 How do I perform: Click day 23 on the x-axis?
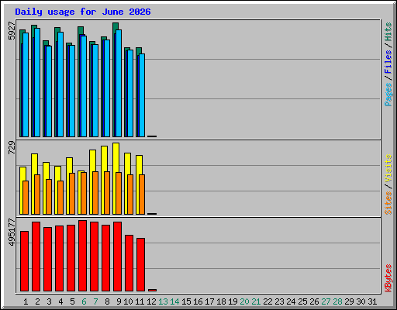[x=279, y=301]
